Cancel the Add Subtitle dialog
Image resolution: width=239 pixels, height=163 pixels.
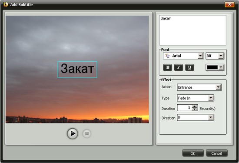pyautogui.click(x=216, y=153)
